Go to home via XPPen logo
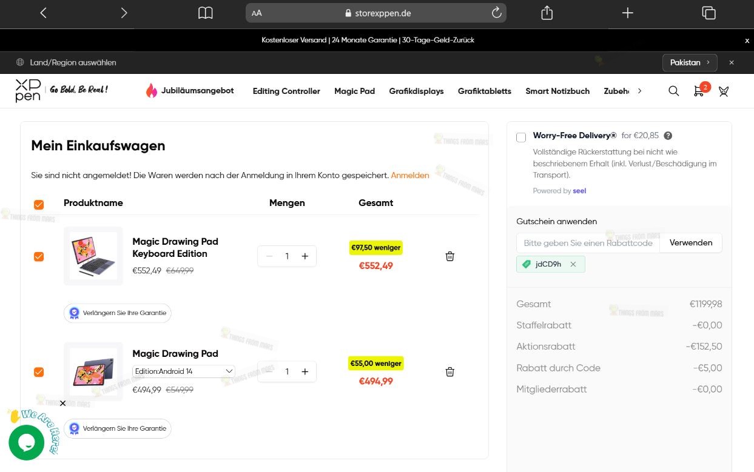The width and height of the screenshot is (754, 472). pos(28,90)
